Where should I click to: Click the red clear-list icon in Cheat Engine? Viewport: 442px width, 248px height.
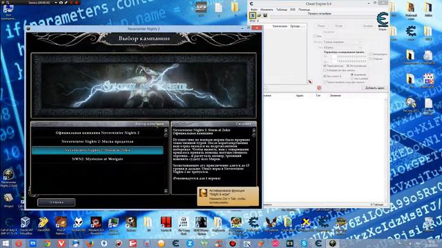pos(319,88)
